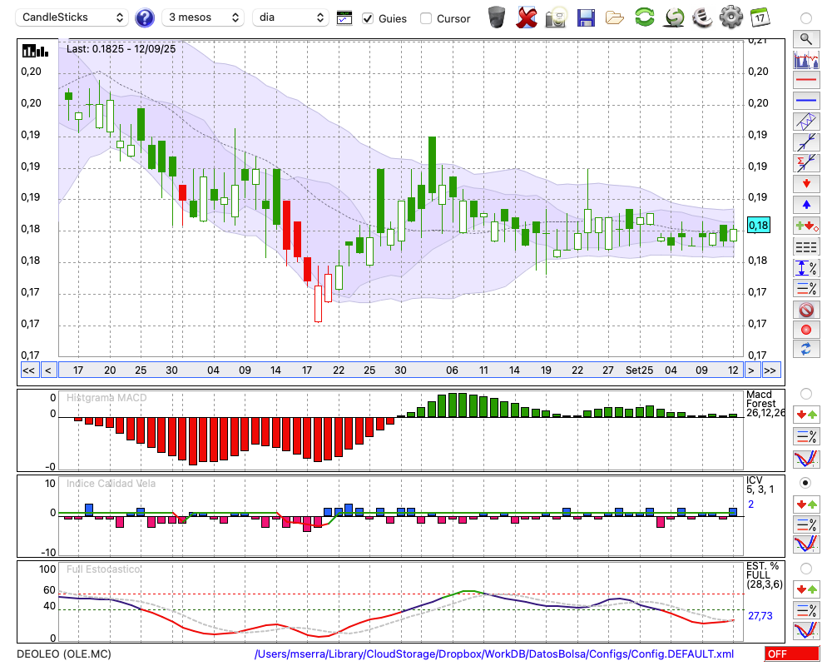Enable the Cursor checkbox
The height and width of the screenshot is (666, 832).
point(425,18)
